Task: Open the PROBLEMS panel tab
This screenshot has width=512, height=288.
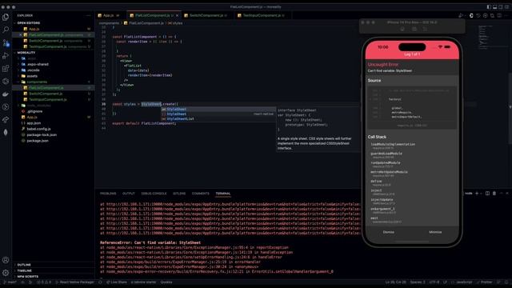Action: 108,194
